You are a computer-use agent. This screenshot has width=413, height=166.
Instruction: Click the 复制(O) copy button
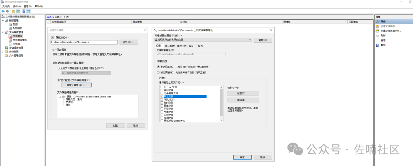click(x=263, y=40)
